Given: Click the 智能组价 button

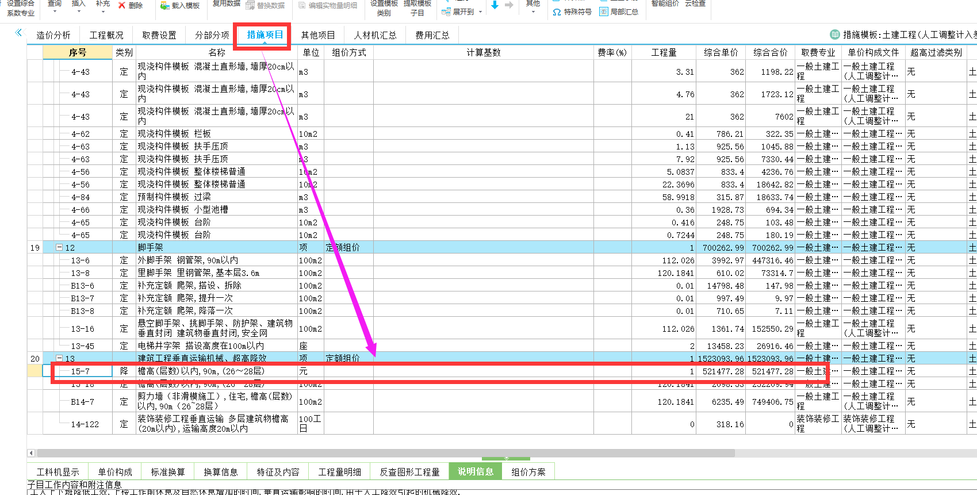Looking at the screenshot, I should tap(665, 3).
